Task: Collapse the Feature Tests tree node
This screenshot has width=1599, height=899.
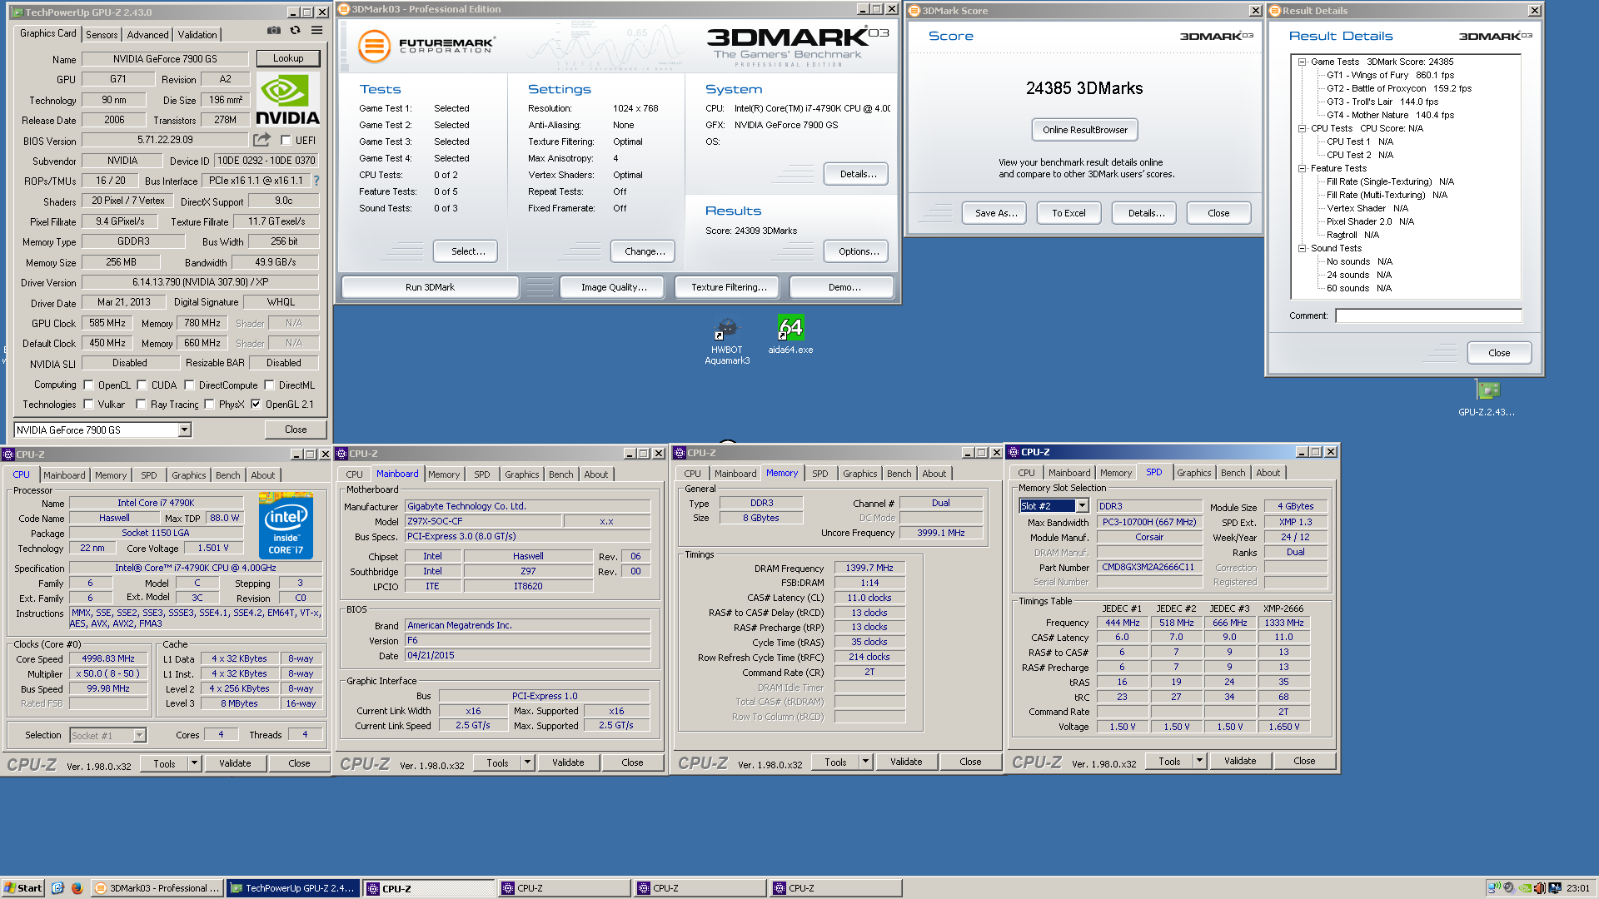Action: coord(1302,168)
